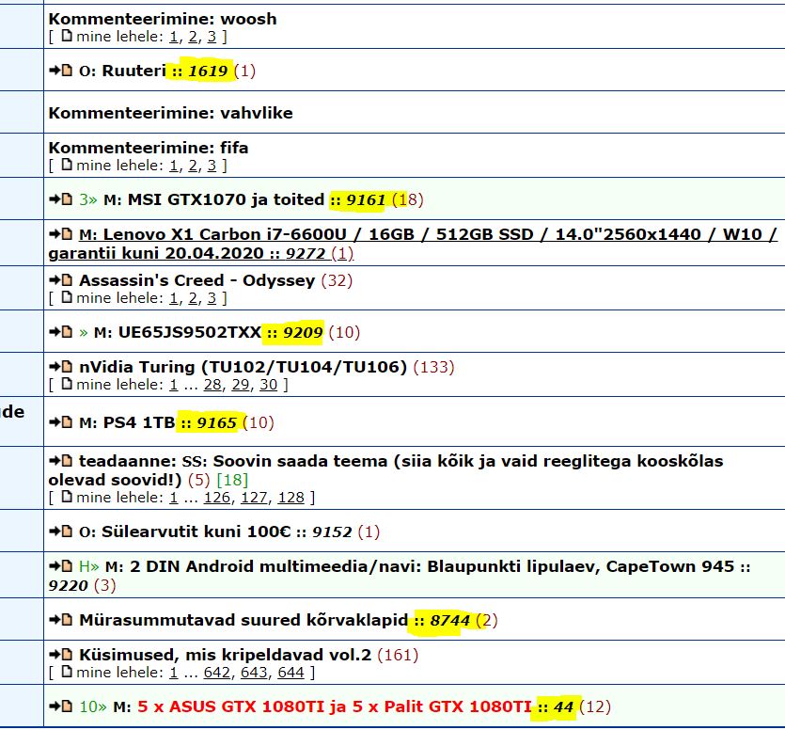Open 2 DIN Android multimeedia/navi topic
This screenshot has width=785, height=730.
click(x=400, y=576)
